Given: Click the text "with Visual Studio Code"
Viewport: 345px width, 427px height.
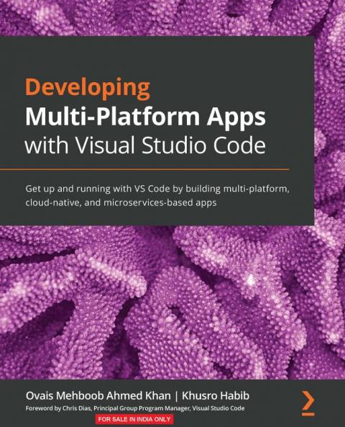Looking at the screenshot, I should click(x=145, y=145).
